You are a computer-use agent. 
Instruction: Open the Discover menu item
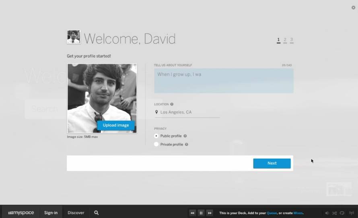click(76, 213)
